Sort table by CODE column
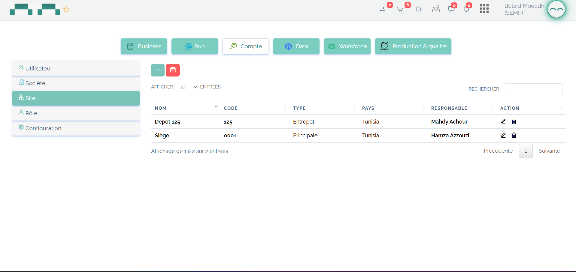This screenshot has height=272, width=576. [x=255, y=108]
